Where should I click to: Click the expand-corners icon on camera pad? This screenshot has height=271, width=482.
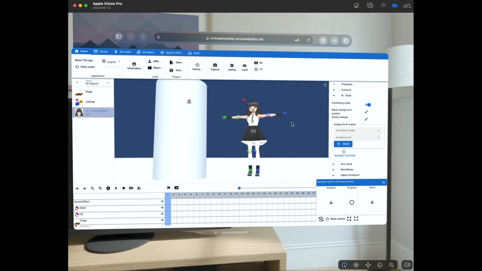tap(356, 219)
